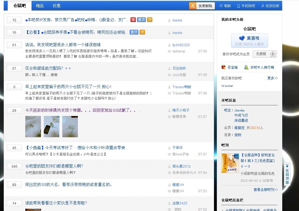The width and height of the screenshot is (299, 211).
Task: Click the person icon beside 本吧牛人排行榜
Action: pos(246,67)
